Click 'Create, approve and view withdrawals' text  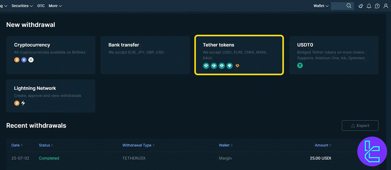[48, 96]
